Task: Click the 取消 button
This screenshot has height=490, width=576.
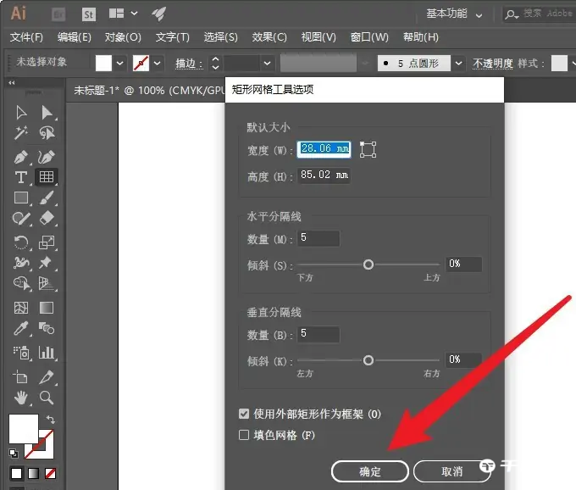Action: (451, 471)
